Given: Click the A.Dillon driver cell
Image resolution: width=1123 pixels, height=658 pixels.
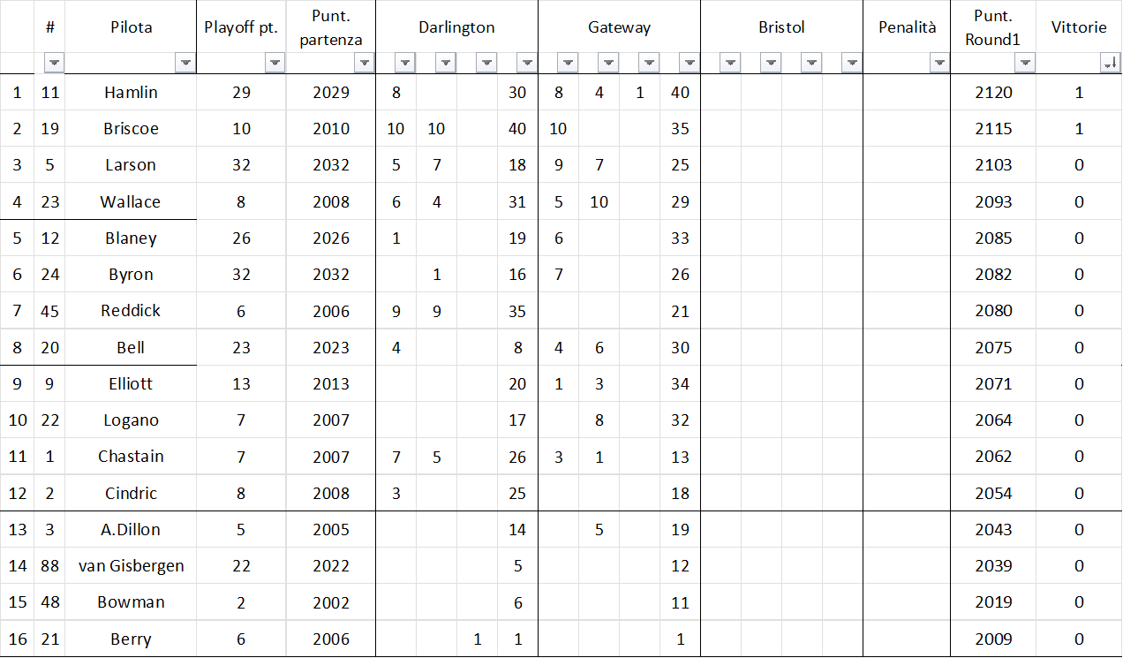Looking at the screenshot, I should (x=131, y=529).
